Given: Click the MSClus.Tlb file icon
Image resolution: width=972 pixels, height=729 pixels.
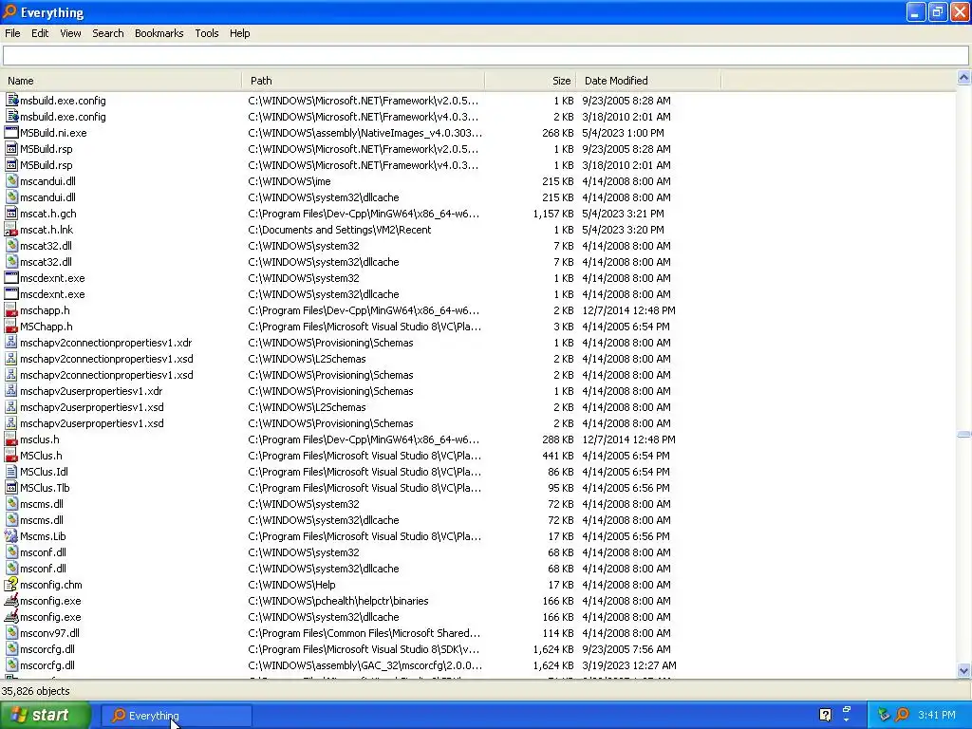Looking at the screenshot, I should [11, 487].
